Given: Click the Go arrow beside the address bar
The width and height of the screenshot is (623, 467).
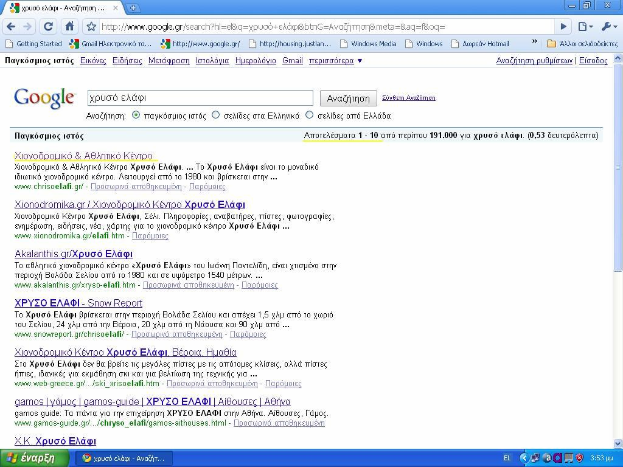Looking at the screenshot, I should point(563,27).
